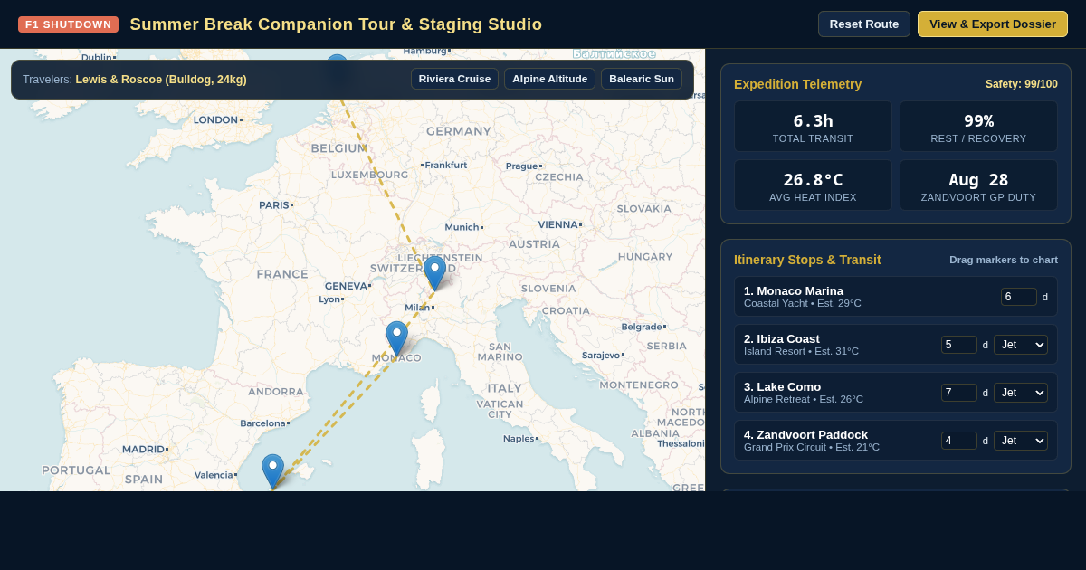Select the 1. Monaco Marina stop

pos(896,297)
